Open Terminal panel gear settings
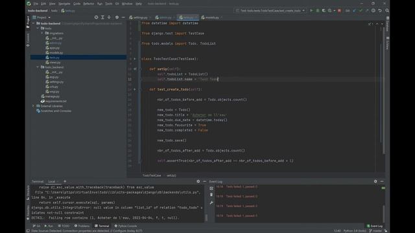 point(198,181)
